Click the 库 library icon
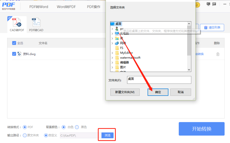This screenshot has width=230, height=143. [x=117, y=38]
